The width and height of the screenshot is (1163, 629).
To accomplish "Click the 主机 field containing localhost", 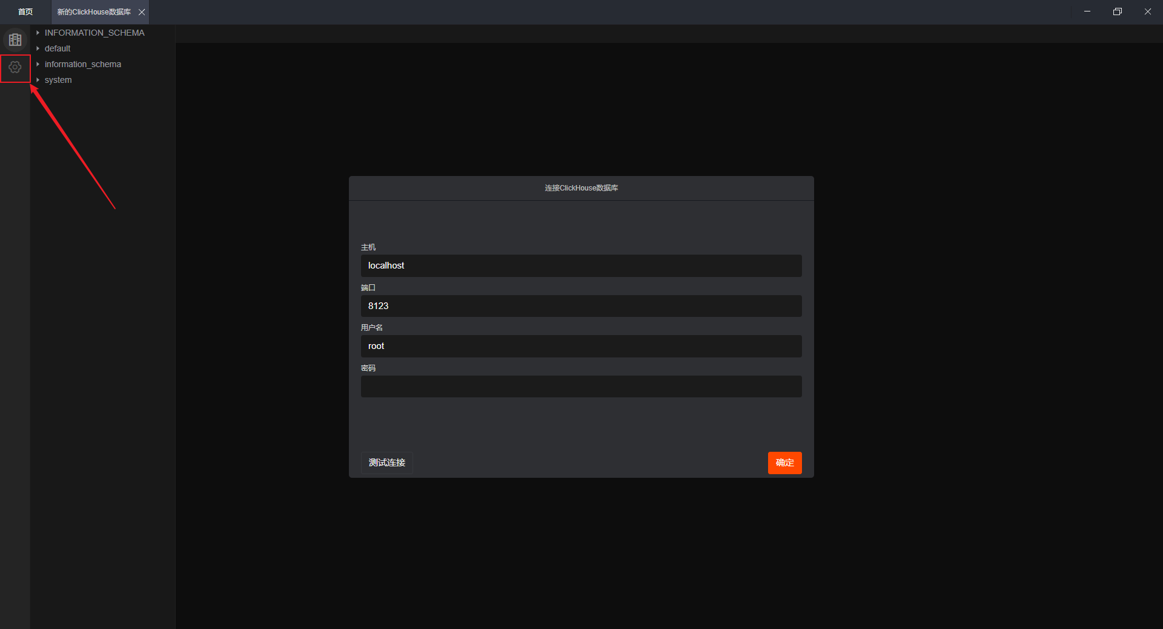I will pyautogui.click(x=581, y=266).
